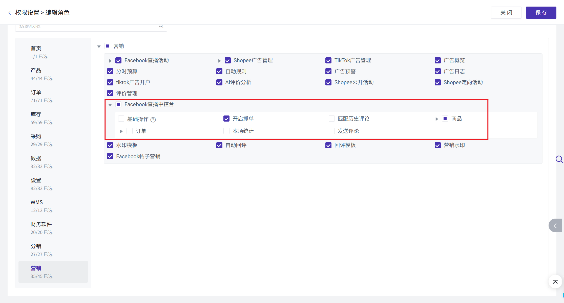Image resolution: width=564 pixels, height=303 pixels.
Task: Uncheck 广告日志 checkbox
Action: click(x=438, y=71)
